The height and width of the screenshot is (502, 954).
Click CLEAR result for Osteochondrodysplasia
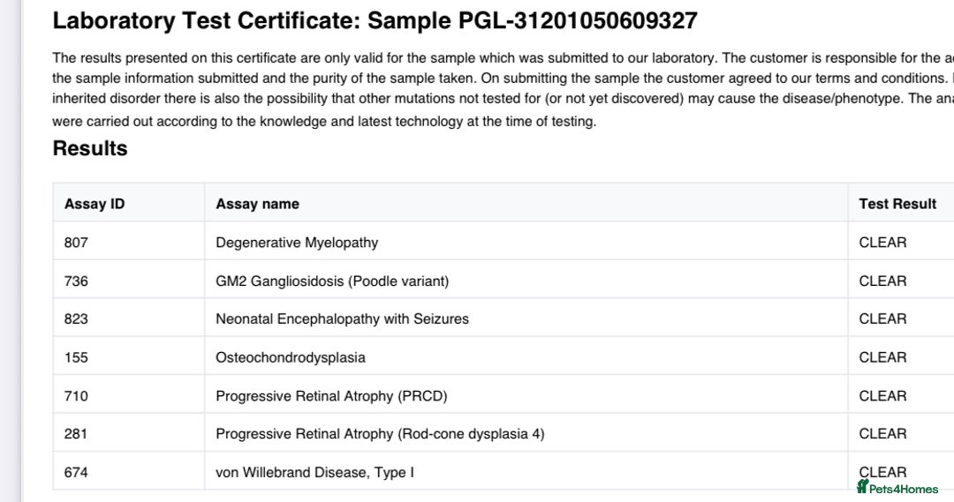[882, 357]
